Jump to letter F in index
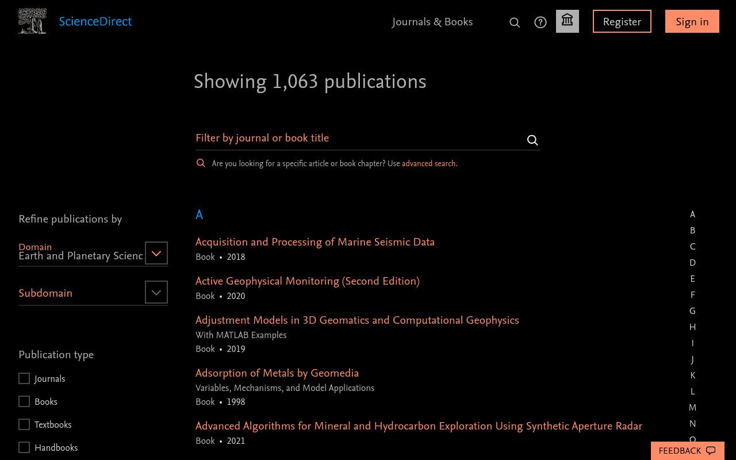 [692, 295]
